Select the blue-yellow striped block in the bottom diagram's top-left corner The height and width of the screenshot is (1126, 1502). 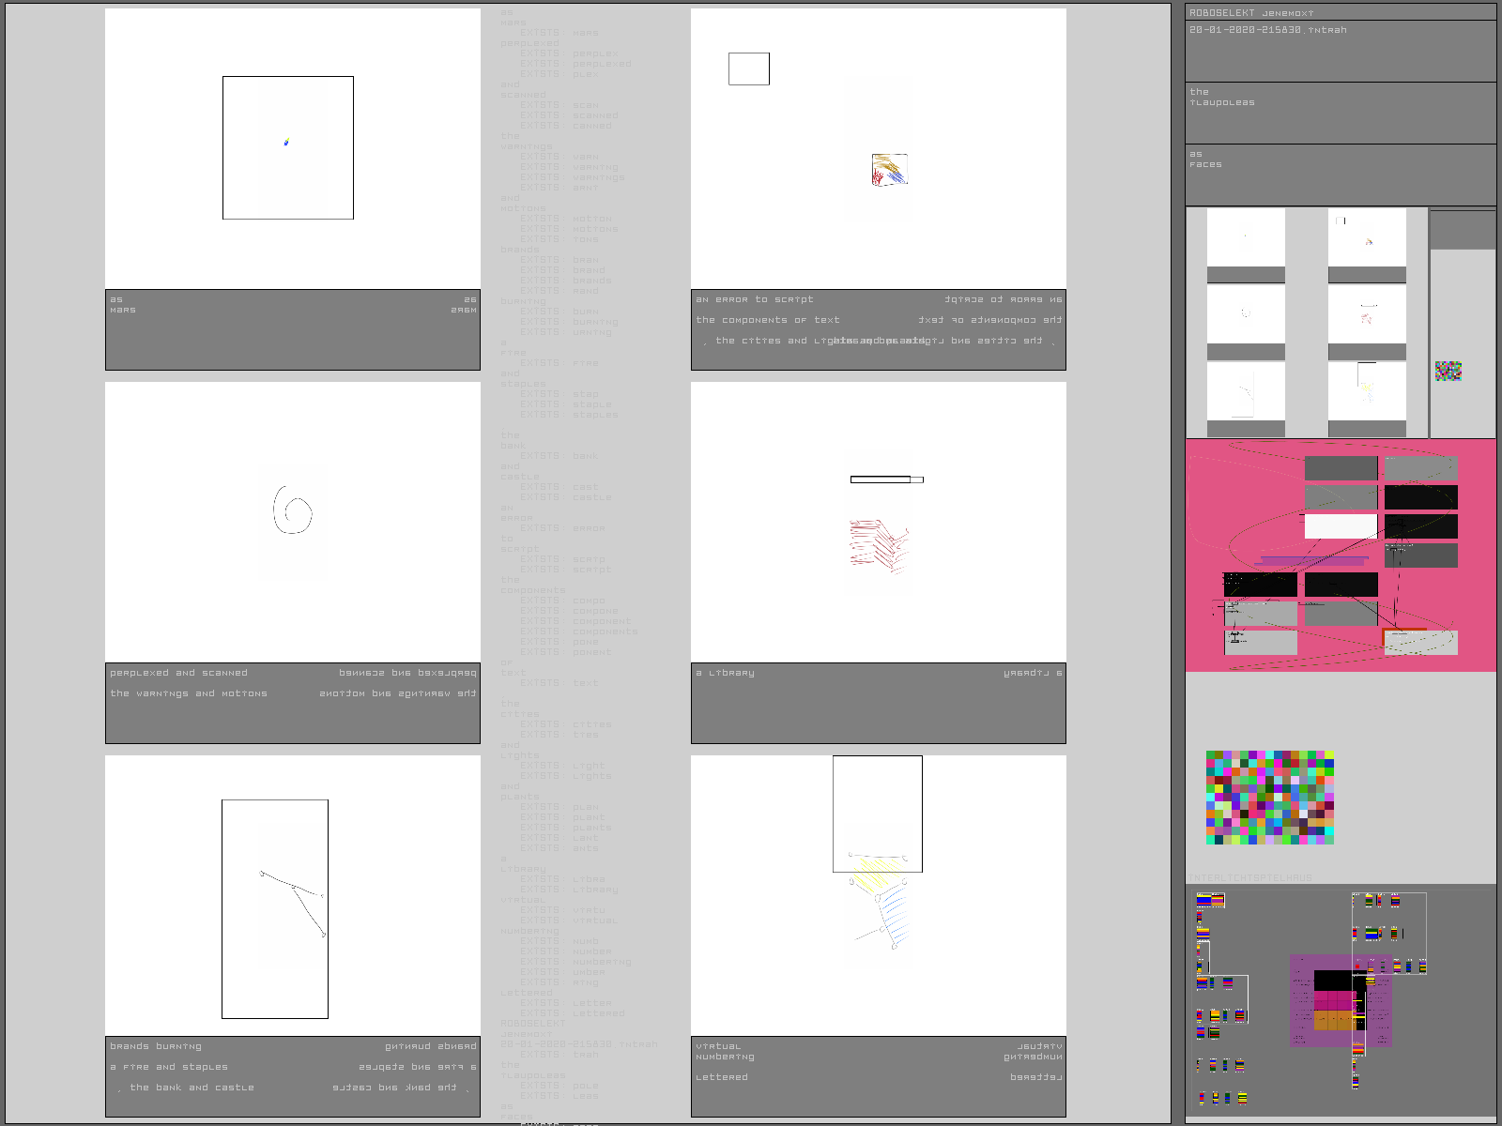[1210, 901]
